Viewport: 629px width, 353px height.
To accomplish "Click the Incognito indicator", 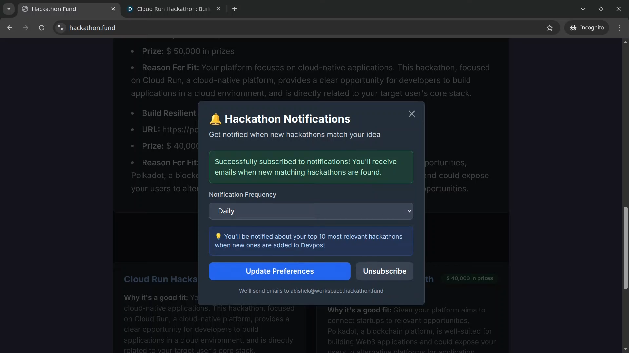I will 587,28.
